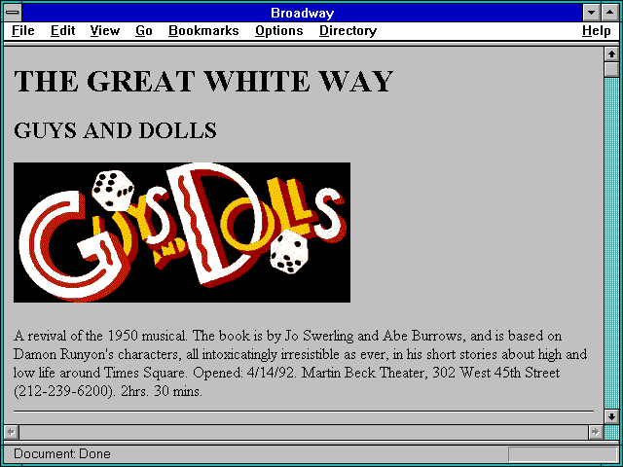Click the text '302 West 45th Street'
Image resolution: width=623 pixels, height=467 pixels.
pos(495,373)
